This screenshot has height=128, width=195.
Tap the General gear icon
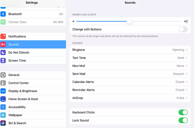tap(3, 75)
